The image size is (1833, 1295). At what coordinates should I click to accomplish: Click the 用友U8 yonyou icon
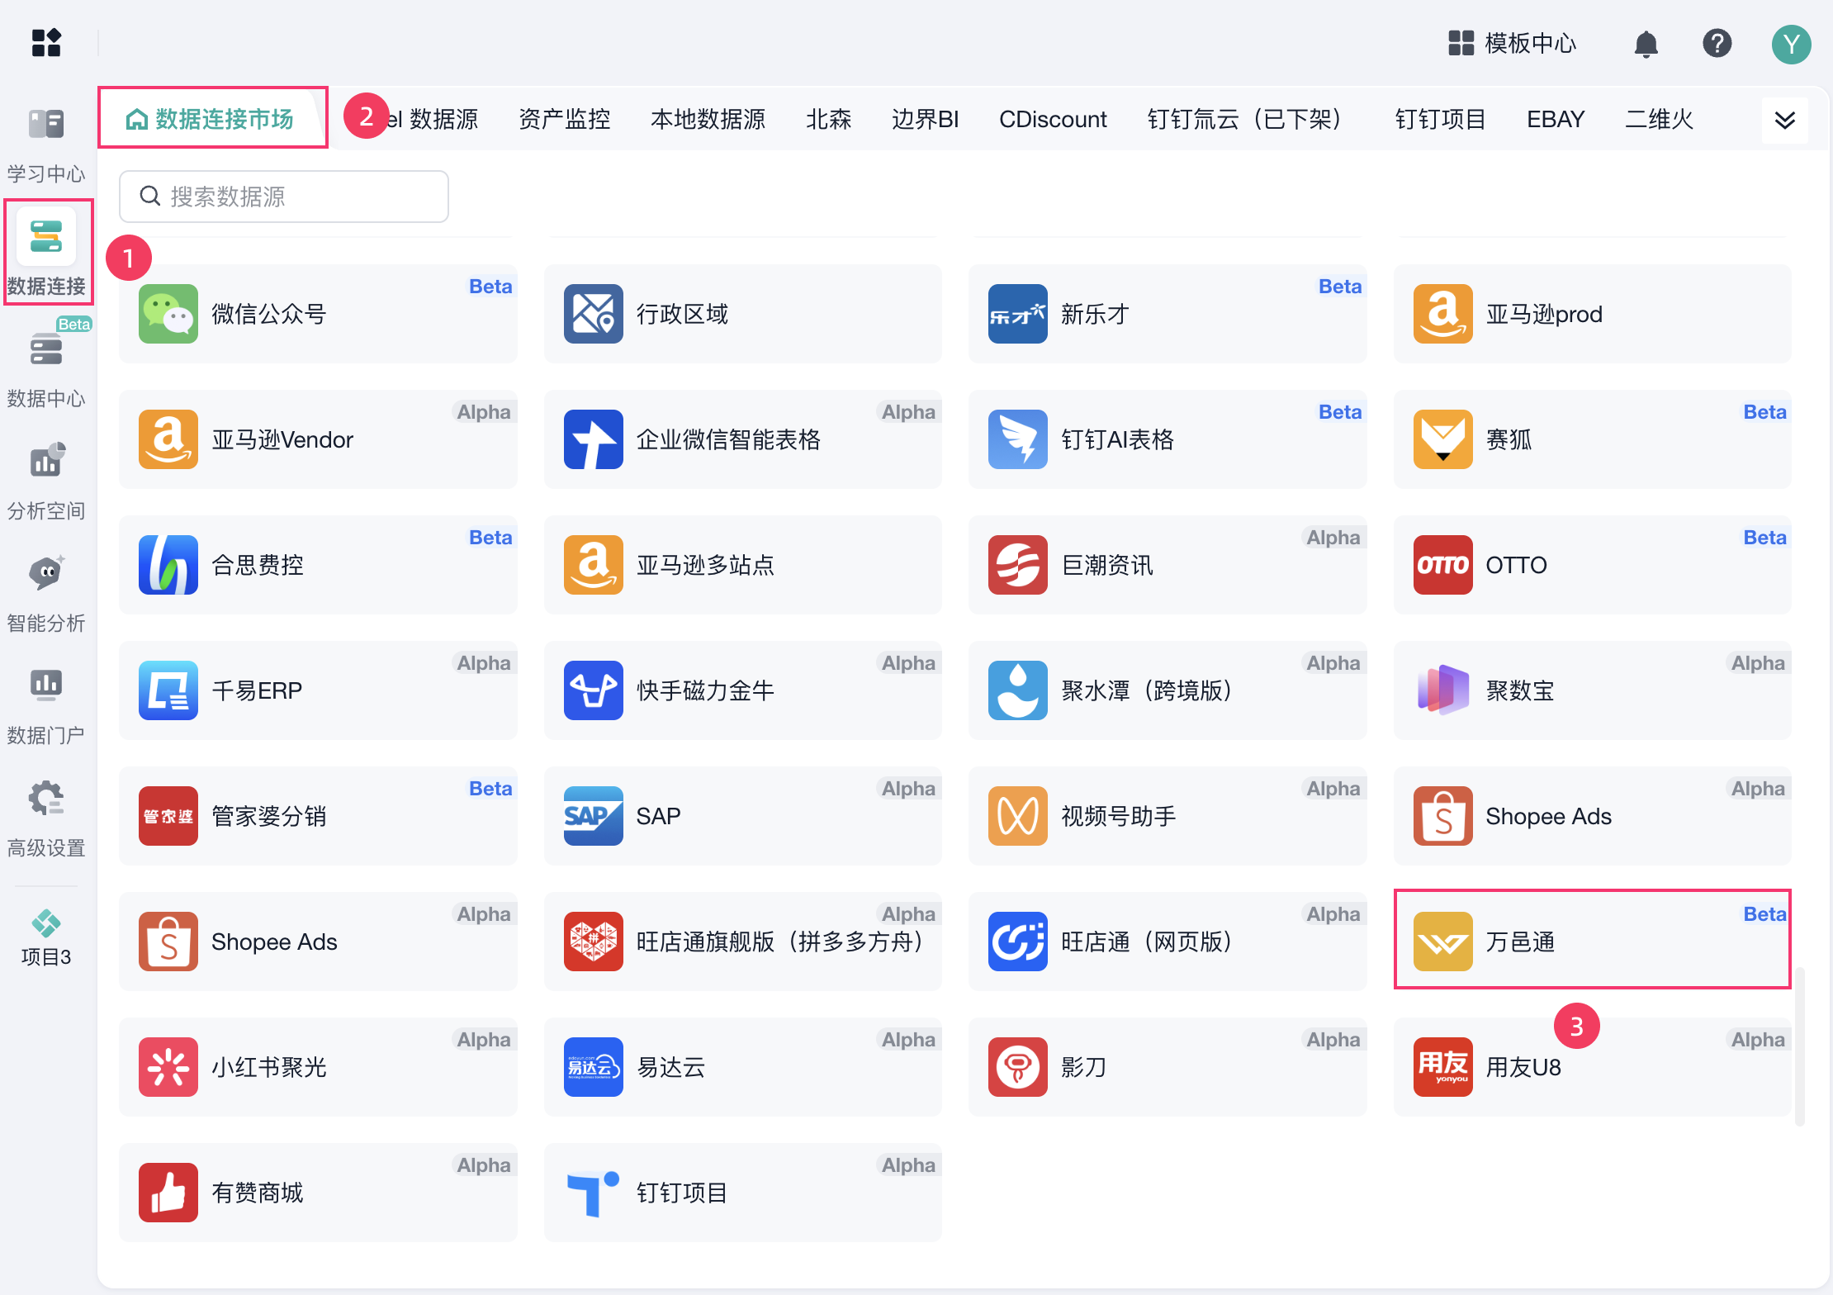point(1442,1067)
